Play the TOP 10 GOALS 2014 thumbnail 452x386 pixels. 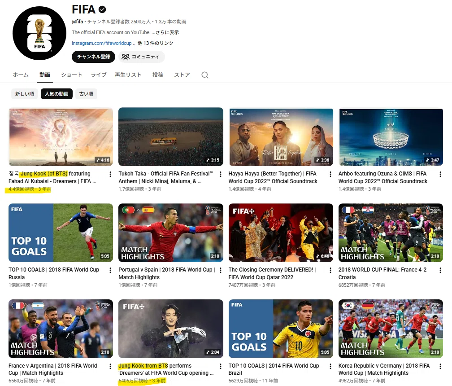281,329
